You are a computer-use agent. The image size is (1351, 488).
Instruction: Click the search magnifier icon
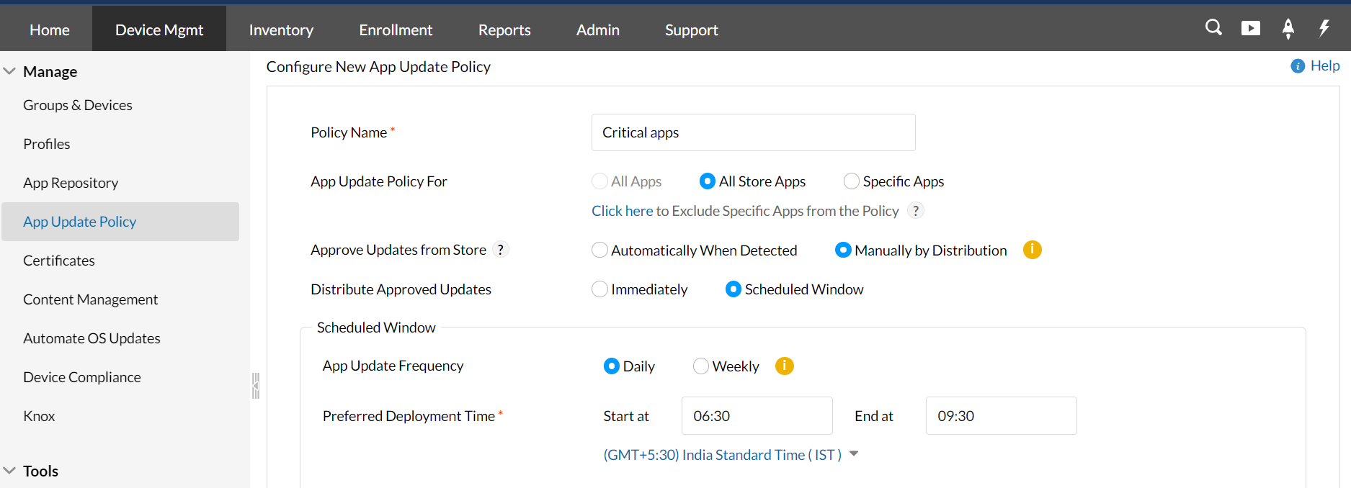(x=1213, y=28)
